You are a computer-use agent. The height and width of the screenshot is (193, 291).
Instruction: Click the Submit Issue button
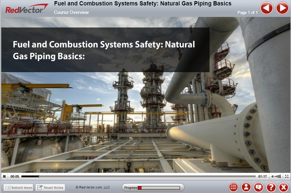(x=18, y=187)
